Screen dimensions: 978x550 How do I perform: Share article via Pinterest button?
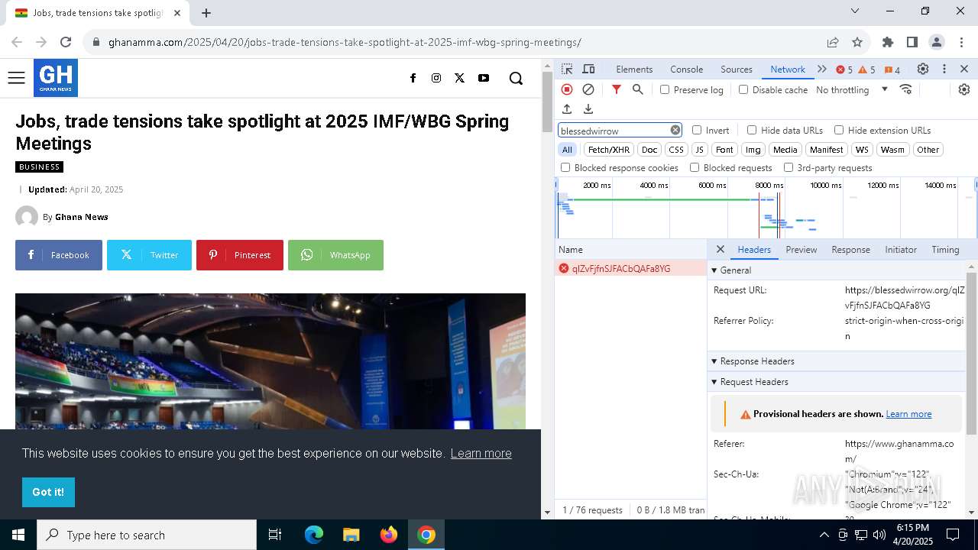(x=240, y=255)
